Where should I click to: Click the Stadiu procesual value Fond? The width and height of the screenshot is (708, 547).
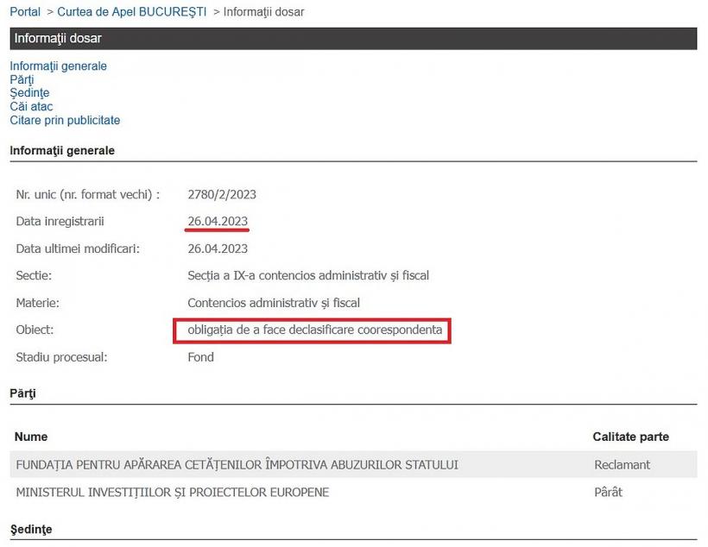tap(199, 356)
